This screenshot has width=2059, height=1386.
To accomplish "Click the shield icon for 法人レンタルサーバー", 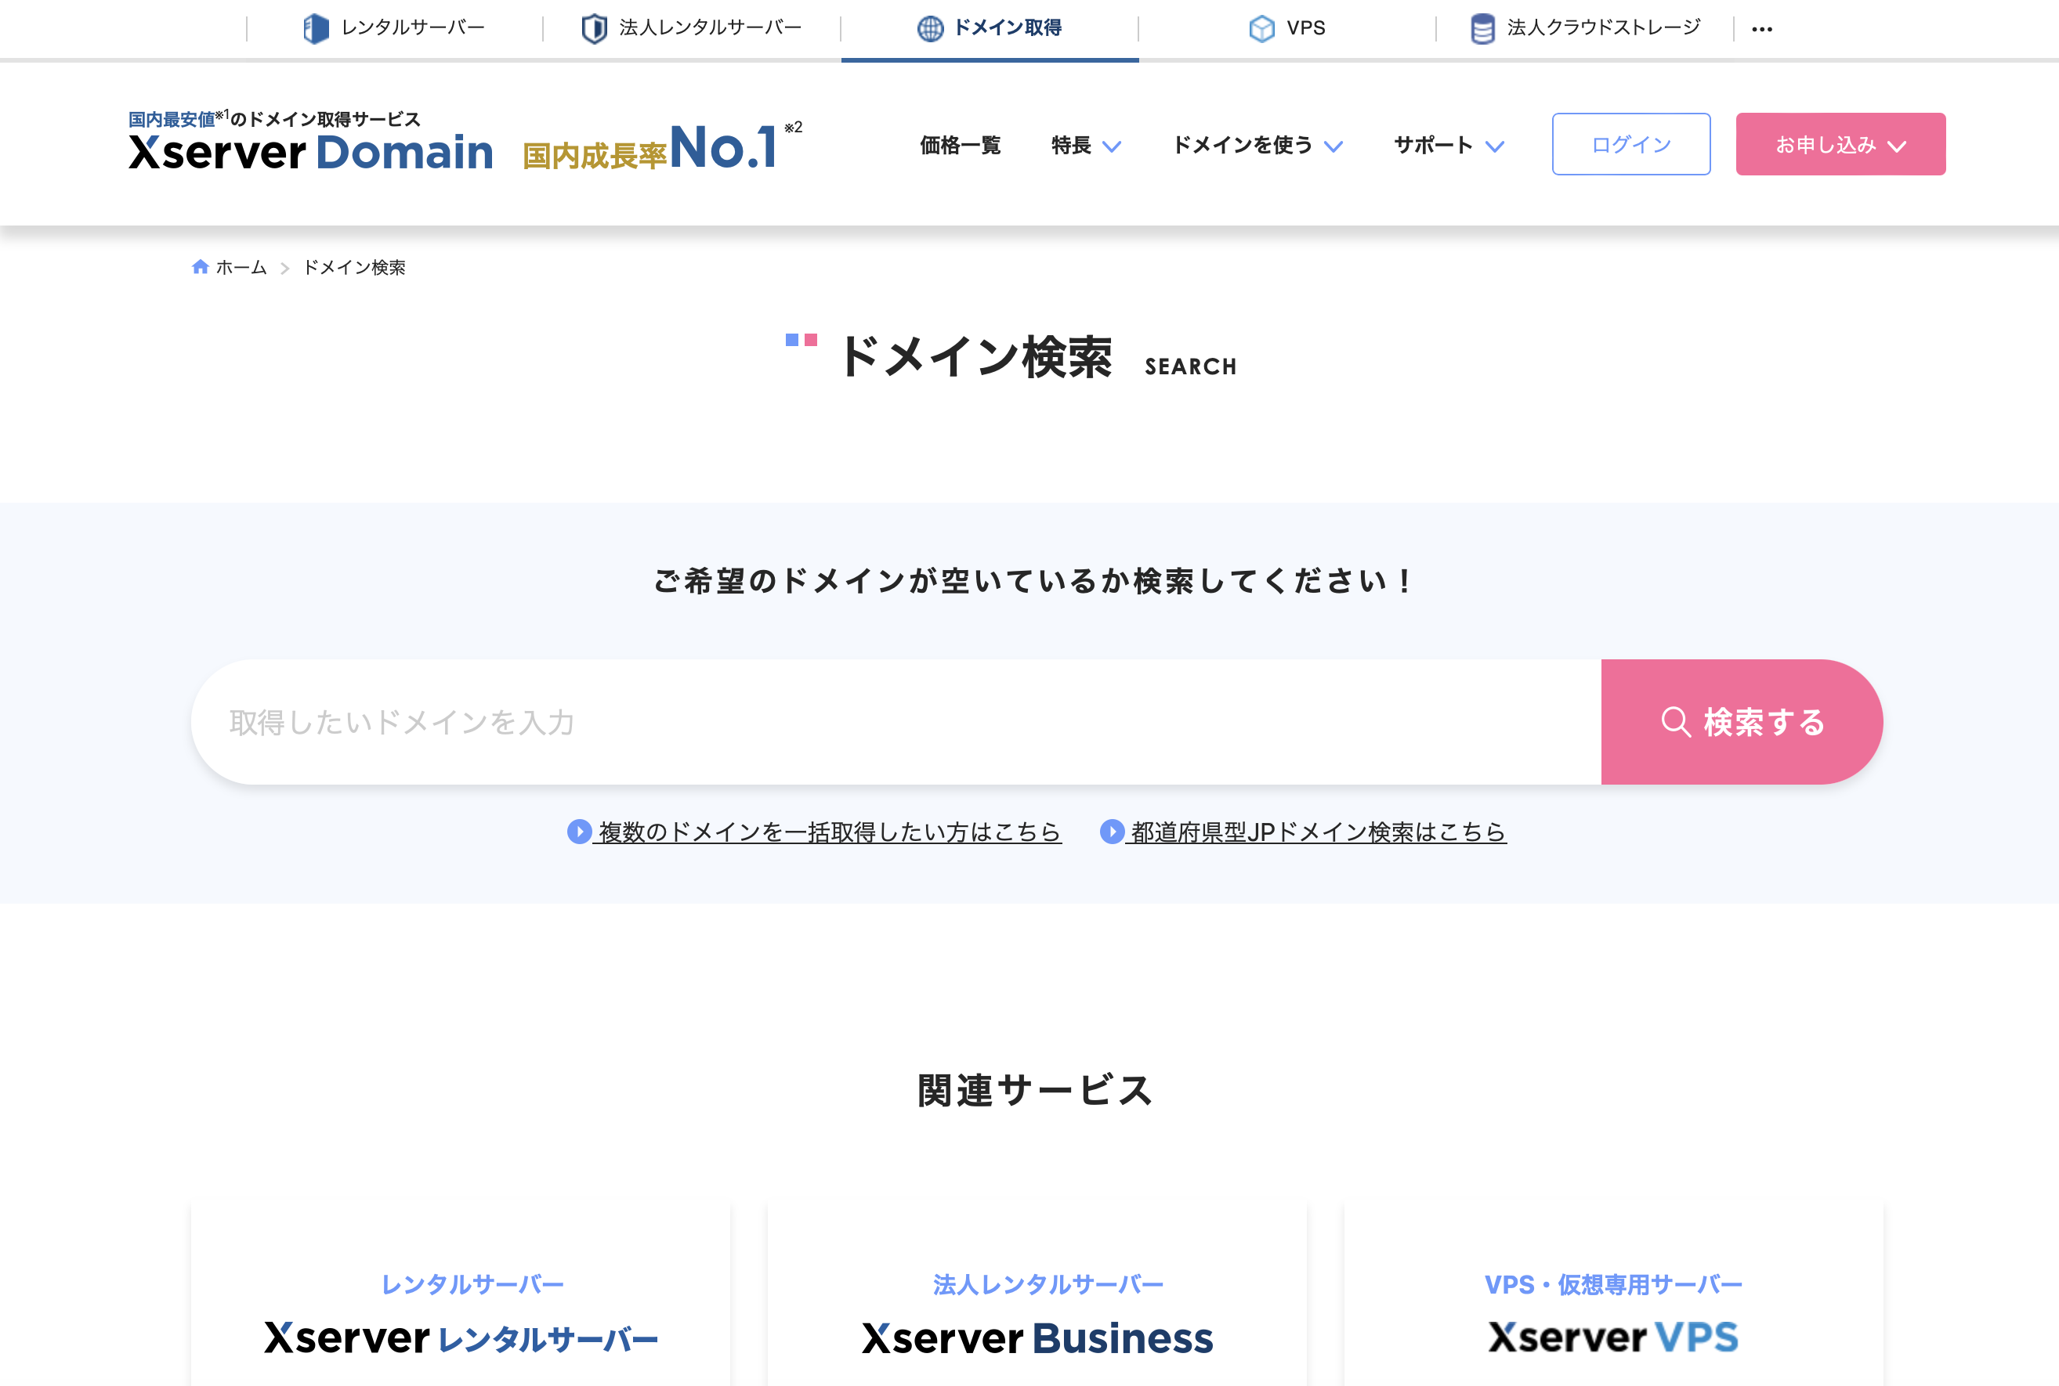I will pyautogui.click(x=593, y=28).
